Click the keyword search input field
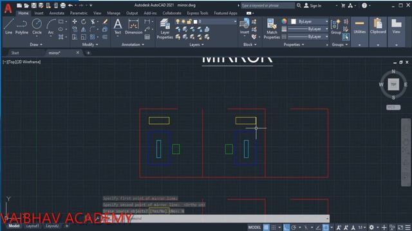Viewport: 412px width, 231px height. (268, 6)
